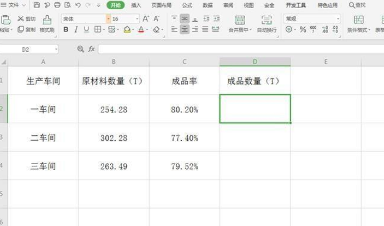The width and height of the screenshot is (384, 226).
Task: Toggle horizontal center alignment
Action: click(184, 29)
